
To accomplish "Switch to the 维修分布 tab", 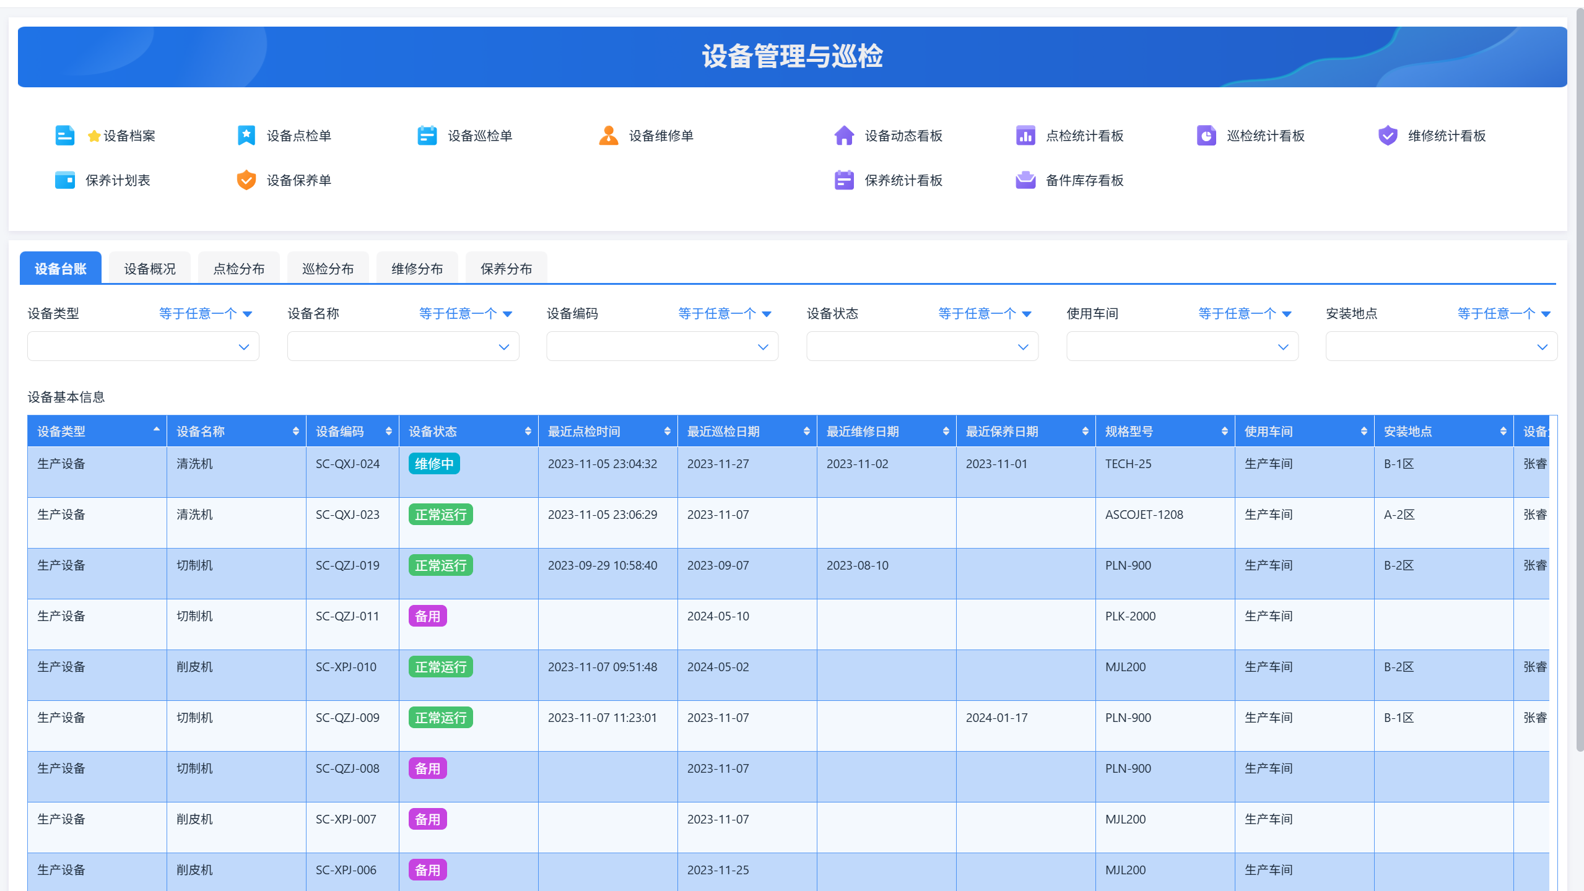I will [x=417, y=269].
